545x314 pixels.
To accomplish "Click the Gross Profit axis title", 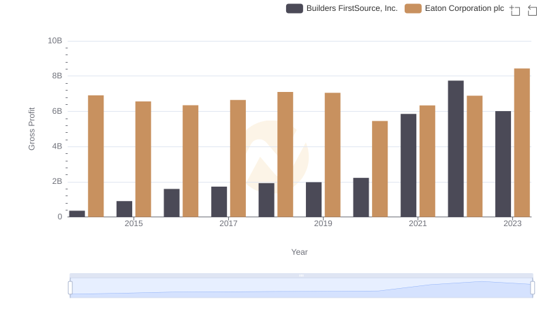I will (31, 129).
